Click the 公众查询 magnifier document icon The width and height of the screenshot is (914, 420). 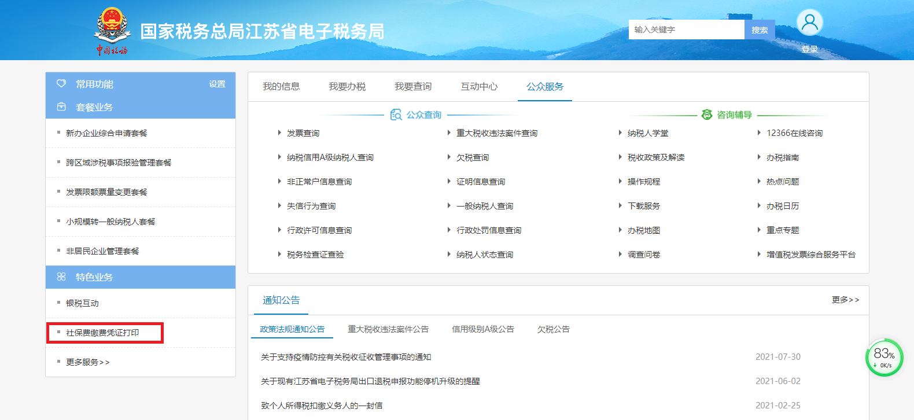click(396, 115)
